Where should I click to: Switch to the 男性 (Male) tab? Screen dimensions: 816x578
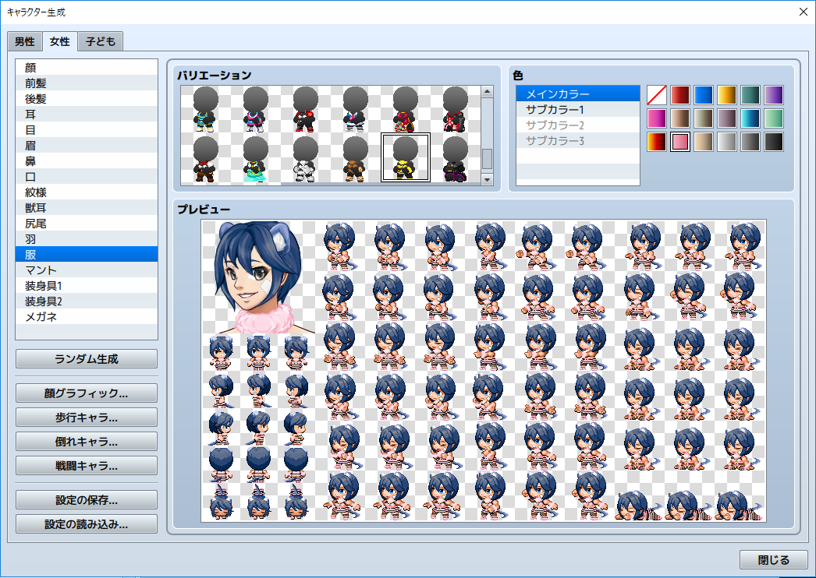(x=24, y=41)
